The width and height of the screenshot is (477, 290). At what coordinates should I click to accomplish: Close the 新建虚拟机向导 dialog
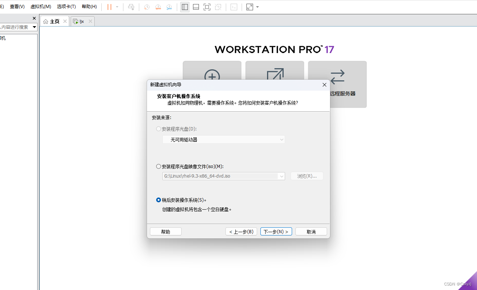click(x=325, y=85)
